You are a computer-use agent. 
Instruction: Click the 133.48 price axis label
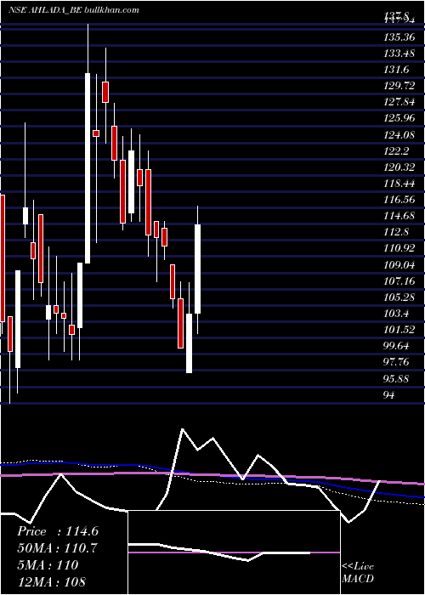click(x=399, y=54)
